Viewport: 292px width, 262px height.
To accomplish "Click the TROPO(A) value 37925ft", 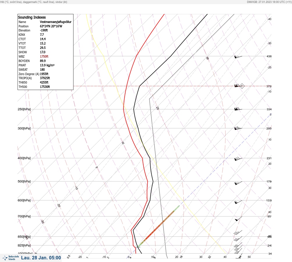I will [x=45, y=78].
